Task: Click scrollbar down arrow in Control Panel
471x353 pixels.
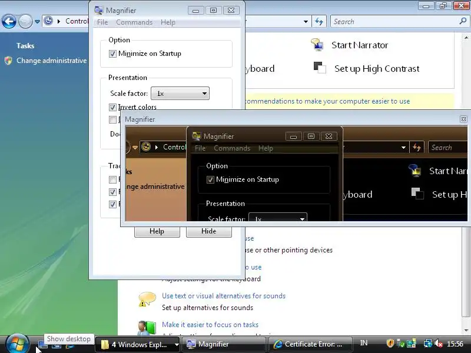Action: [x=466, y=331]
